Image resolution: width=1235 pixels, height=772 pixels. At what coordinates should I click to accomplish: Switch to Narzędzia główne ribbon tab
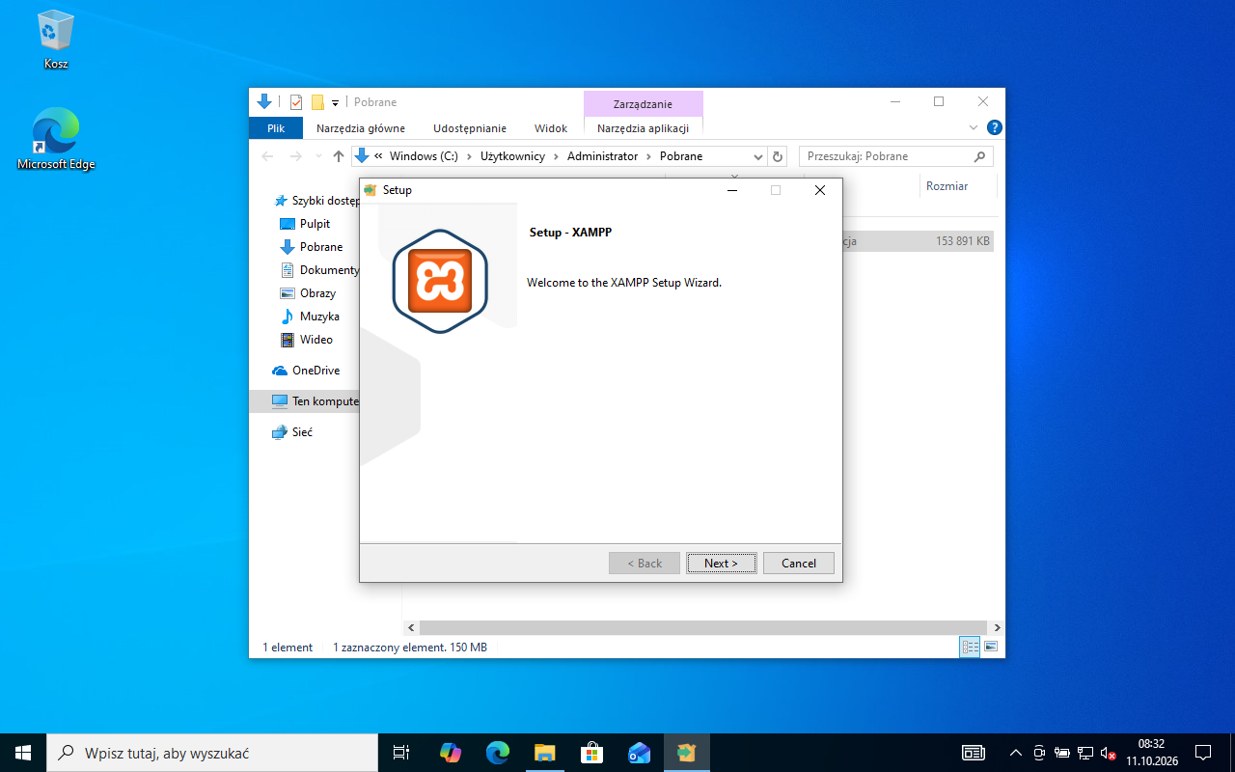tap(361, 128)
